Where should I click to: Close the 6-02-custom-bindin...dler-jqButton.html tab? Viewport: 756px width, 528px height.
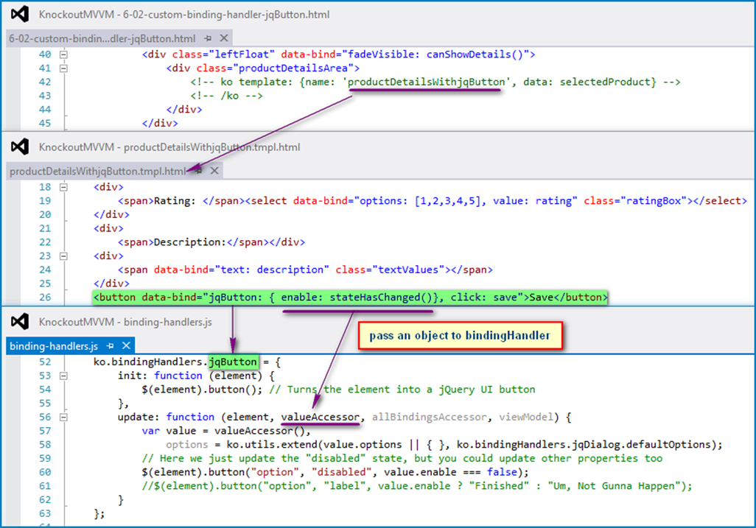(x=224, y=38)
